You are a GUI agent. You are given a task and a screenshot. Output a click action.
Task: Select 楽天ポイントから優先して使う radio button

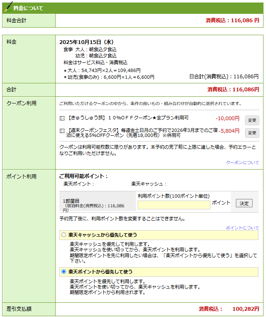point(64,272)
